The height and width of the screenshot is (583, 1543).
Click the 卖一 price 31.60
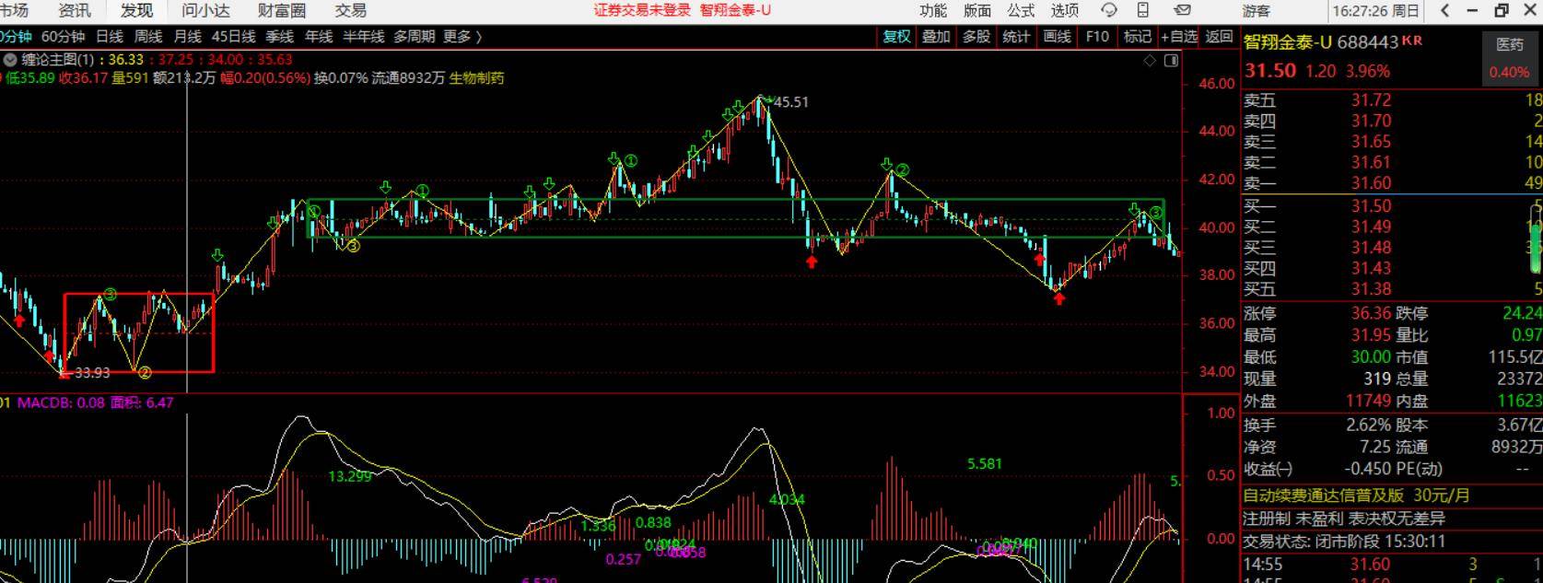coord(1371,183)
